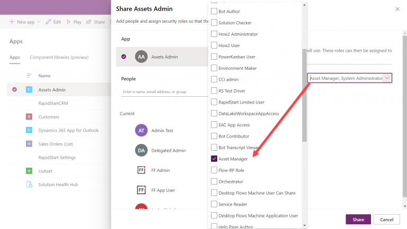This screenshot has height=229, width=407.
Task: Check the Environment Maker role
Action: tap(214, 68)
